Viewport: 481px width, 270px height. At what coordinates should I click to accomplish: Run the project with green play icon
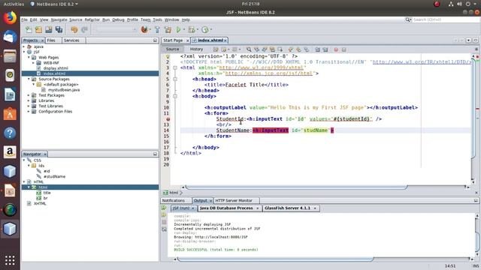coord(178,30)
